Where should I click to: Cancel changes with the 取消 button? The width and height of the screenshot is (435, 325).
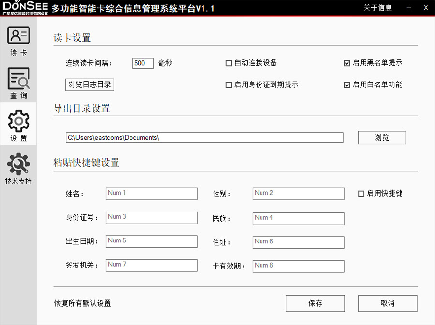pos(387,303)
